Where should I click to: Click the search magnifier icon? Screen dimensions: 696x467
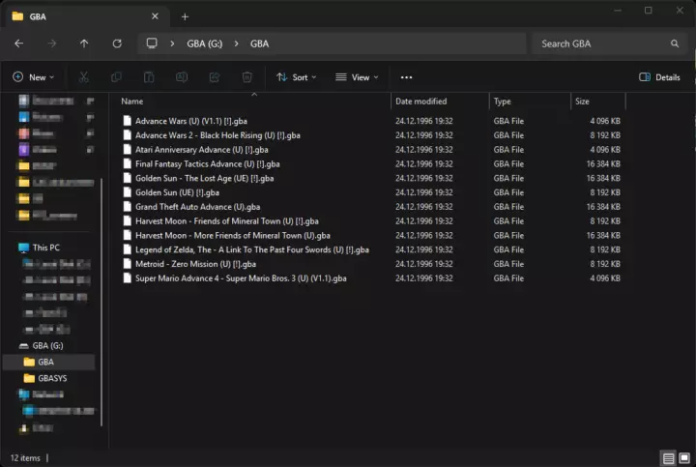675,44
